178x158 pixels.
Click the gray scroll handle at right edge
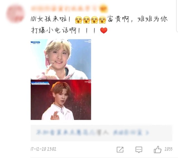click(x=177, y=16)
